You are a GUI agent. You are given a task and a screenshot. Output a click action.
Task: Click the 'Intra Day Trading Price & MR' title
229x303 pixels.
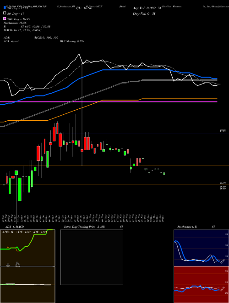[x=84, y=227]
